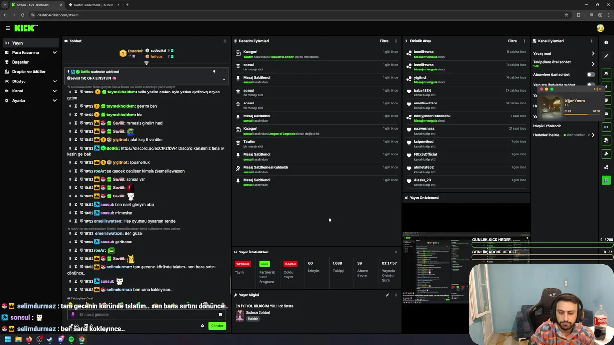Open Etkinlik Akışı panel three-dot menu
The width and height of the screenshot is (614, 345).
[524, 41]
